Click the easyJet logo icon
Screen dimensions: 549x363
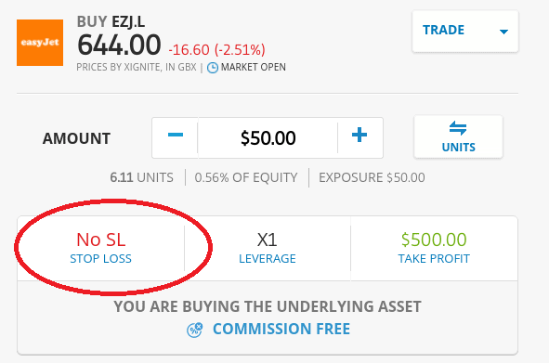pos(40,43)
